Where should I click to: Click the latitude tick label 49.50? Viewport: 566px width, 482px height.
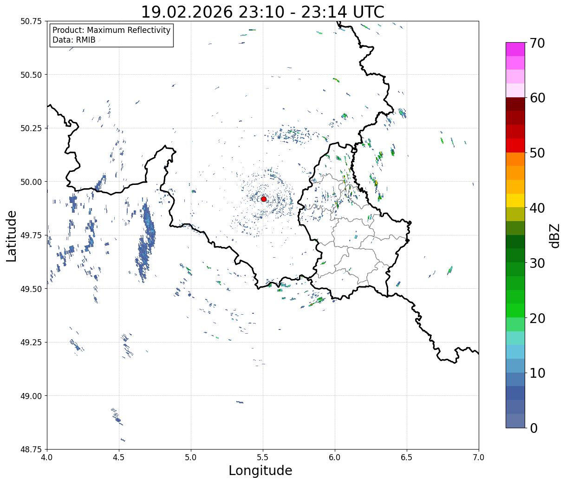[31, 289]
